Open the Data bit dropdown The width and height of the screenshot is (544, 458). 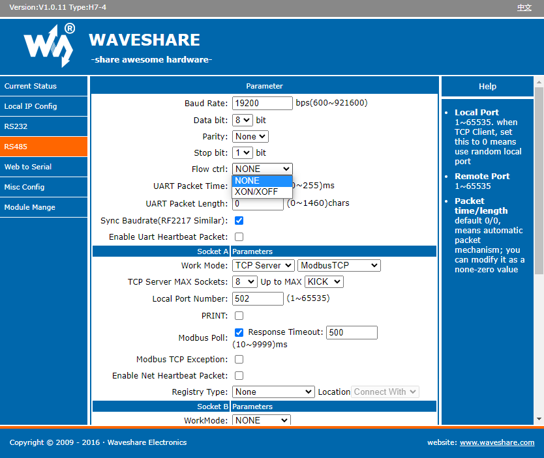tap(242, 120)
